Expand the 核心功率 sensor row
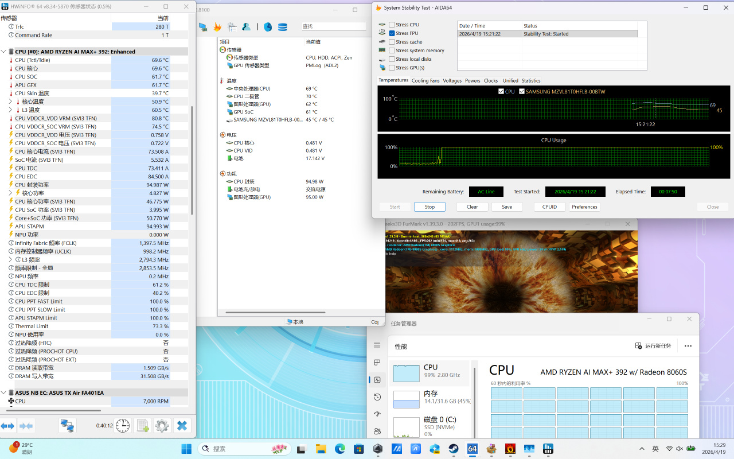This screenshot has width=734, height=459. pos(10,193)
